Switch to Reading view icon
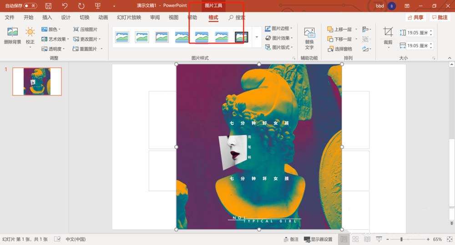The image size is (455, 245). point(367,239)
